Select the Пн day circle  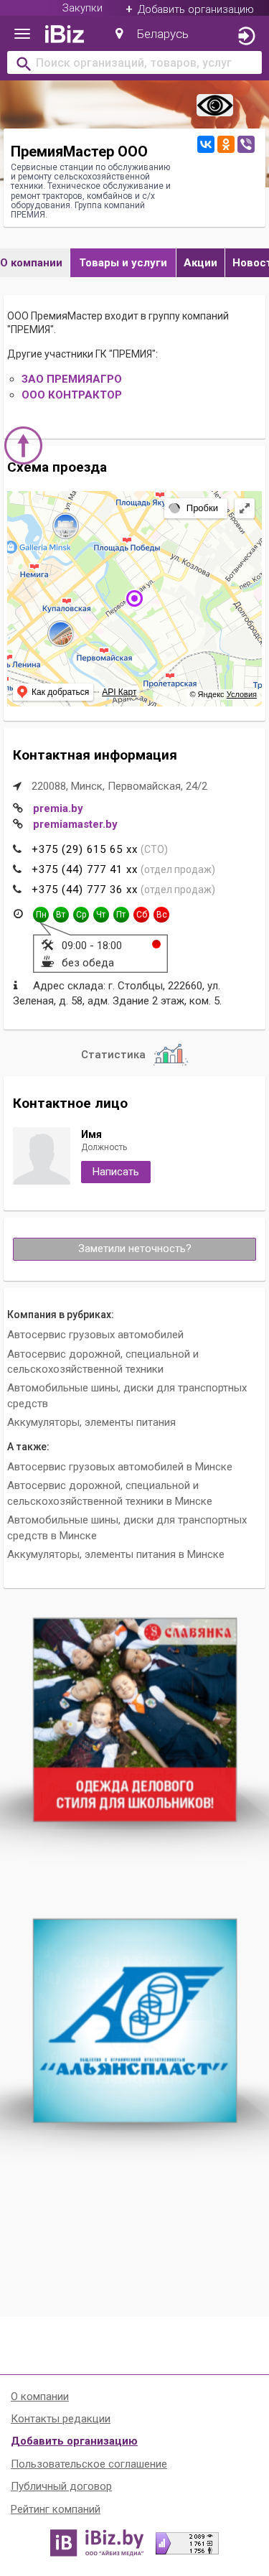click(x=41, y=914)
